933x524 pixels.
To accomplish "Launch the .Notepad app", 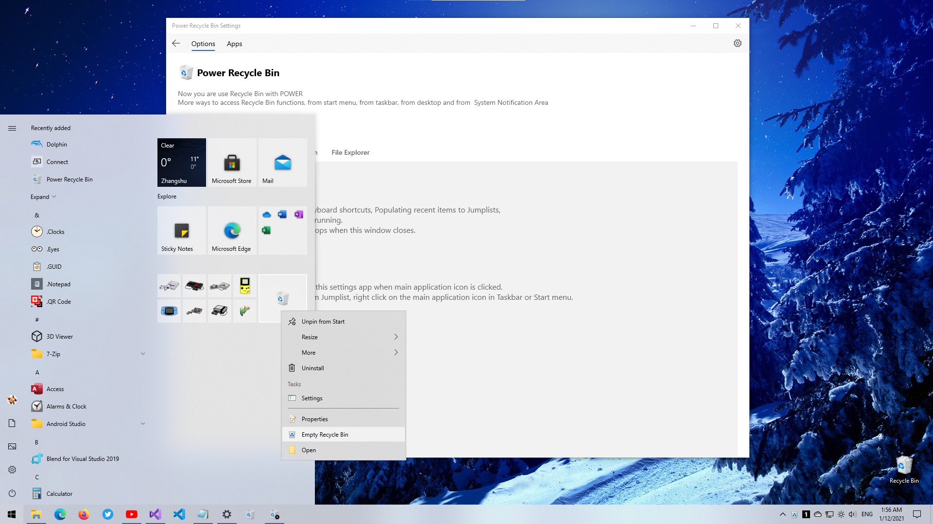I will 87,284.
